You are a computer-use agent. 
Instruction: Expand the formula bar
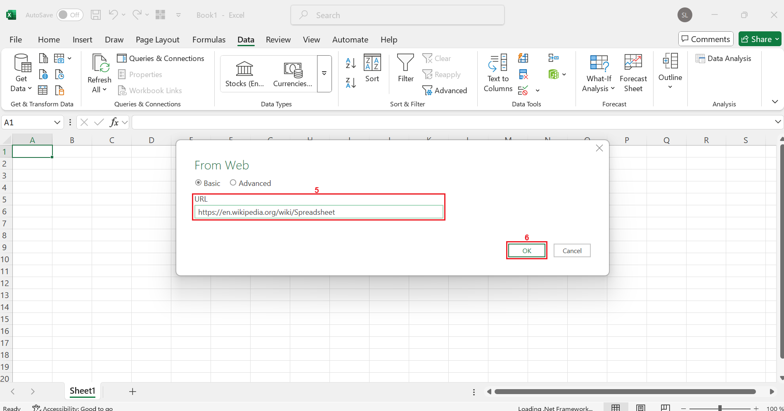tap(778, 122)
